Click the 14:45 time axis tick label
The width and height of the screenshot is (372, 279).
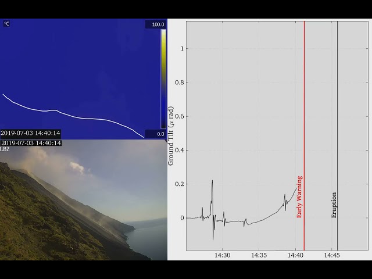(x=332, y=255)
